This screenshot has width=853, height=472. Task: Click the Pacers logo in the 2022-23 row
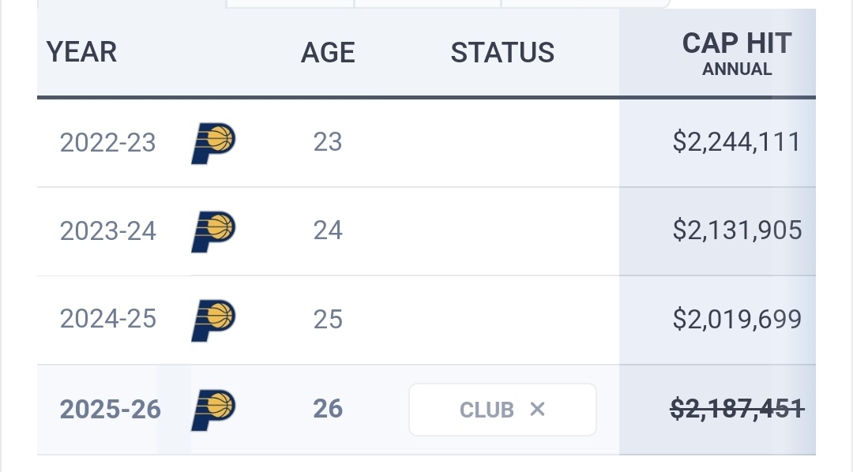tap(213, 143)
